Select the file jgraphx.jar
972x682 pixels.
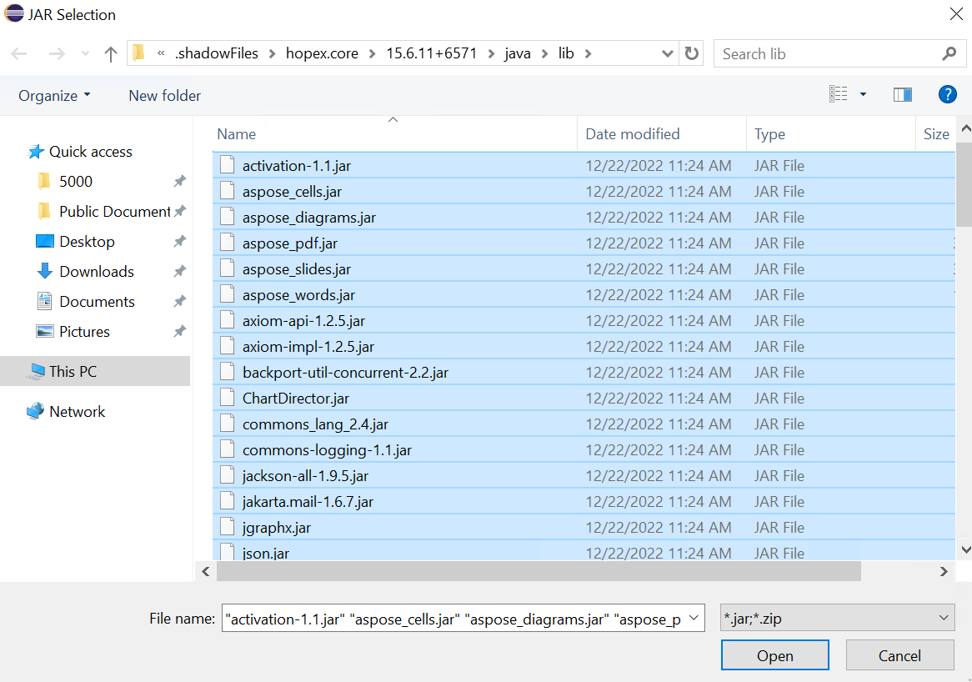(x=584, y=528)
